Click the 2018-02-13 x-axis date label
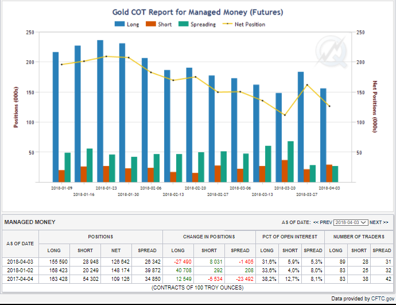 (x=173, y=195)
